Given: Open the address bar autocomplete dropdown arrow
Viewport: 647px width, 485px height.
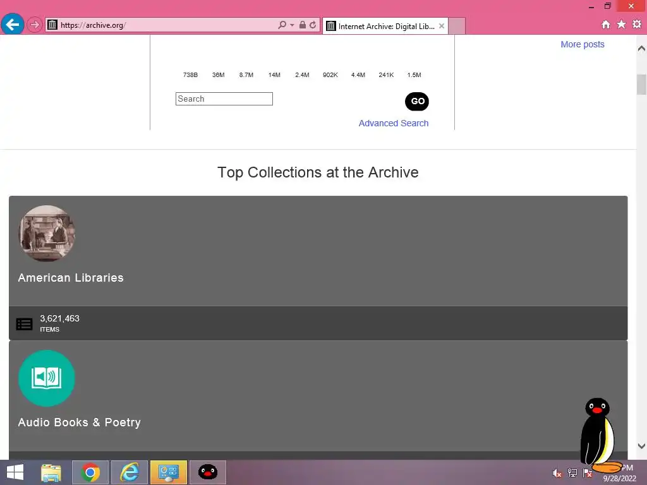Looking at the screenshot, I should [x=292, y=25].
